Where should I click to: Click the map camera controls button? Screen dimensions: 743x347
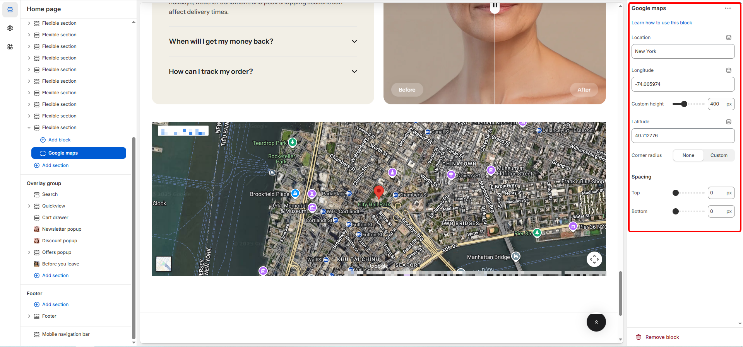click(x=594, y=259)
